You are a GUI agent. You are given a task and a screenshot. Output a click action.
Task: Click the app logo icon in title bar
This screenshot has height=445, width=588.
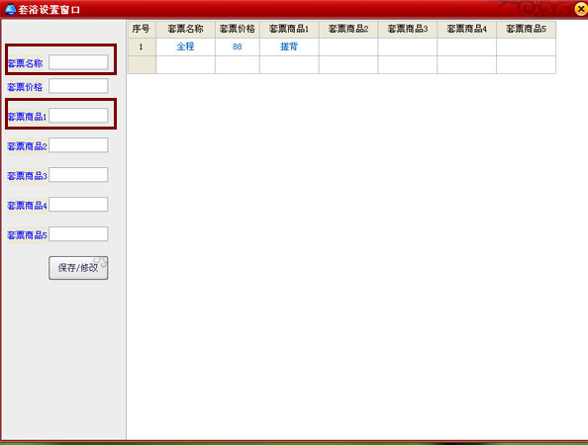[x=10, y=9]
